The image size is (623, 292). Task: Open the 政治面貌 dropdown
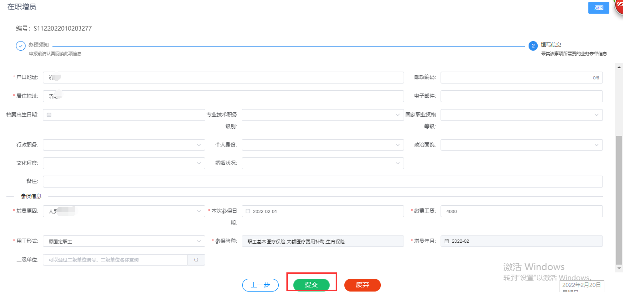pos(521,145)
